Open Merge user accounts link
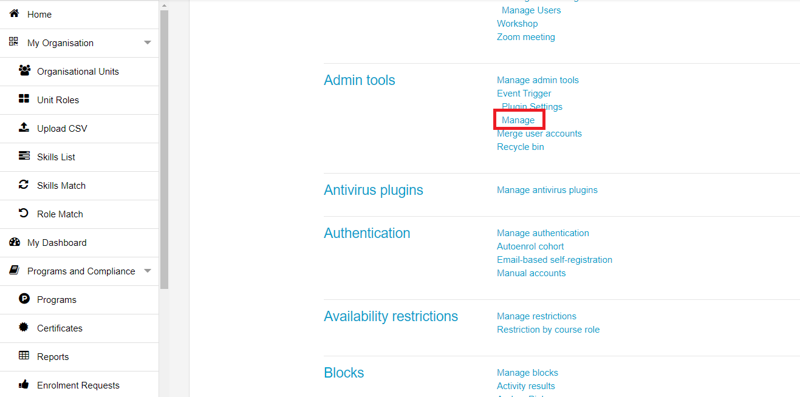 (x=539, y=134)
